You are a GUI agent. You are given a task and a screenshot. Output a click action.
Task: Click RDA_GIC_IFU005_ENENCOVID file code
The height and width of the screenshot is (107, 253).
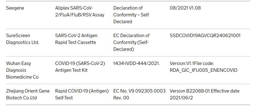click(x=203, y=70)
